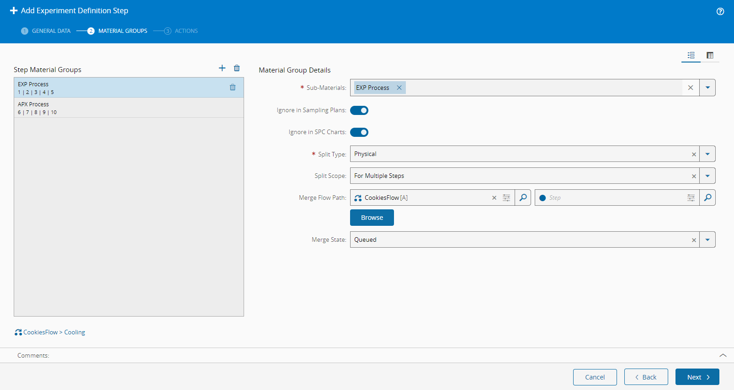Switch to table grid view icon

[710, 55]
